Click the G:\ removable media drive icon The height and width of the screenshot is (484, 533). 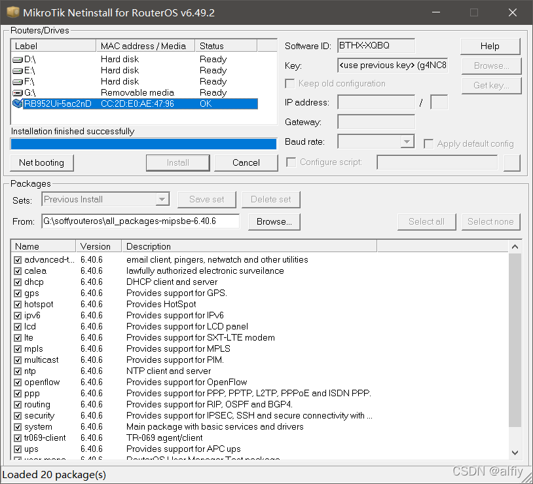(x=17, y=93)
